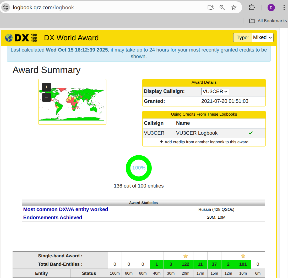Zoom in on the world map
The height and width of the screenshot is (278, 288).
[46, 87]
